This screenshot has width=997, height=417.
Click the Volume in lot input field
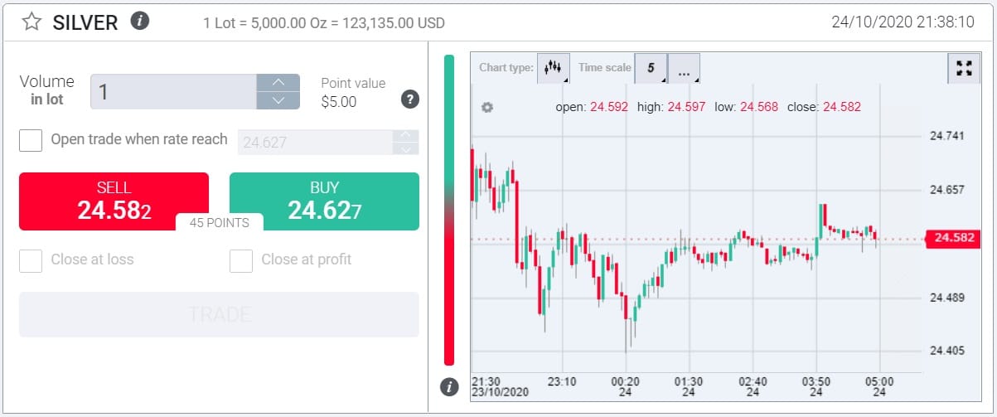point(173,91)
